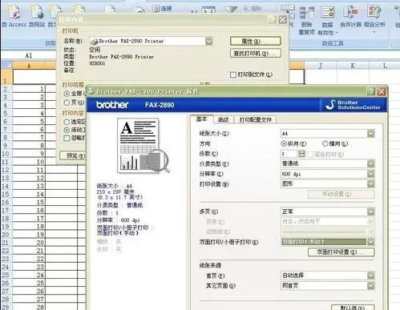Image resolution: width=400 pixels, height=310 pixels.
Task: Open first page (首页) paper source dropdown
Action: (371, 276)
